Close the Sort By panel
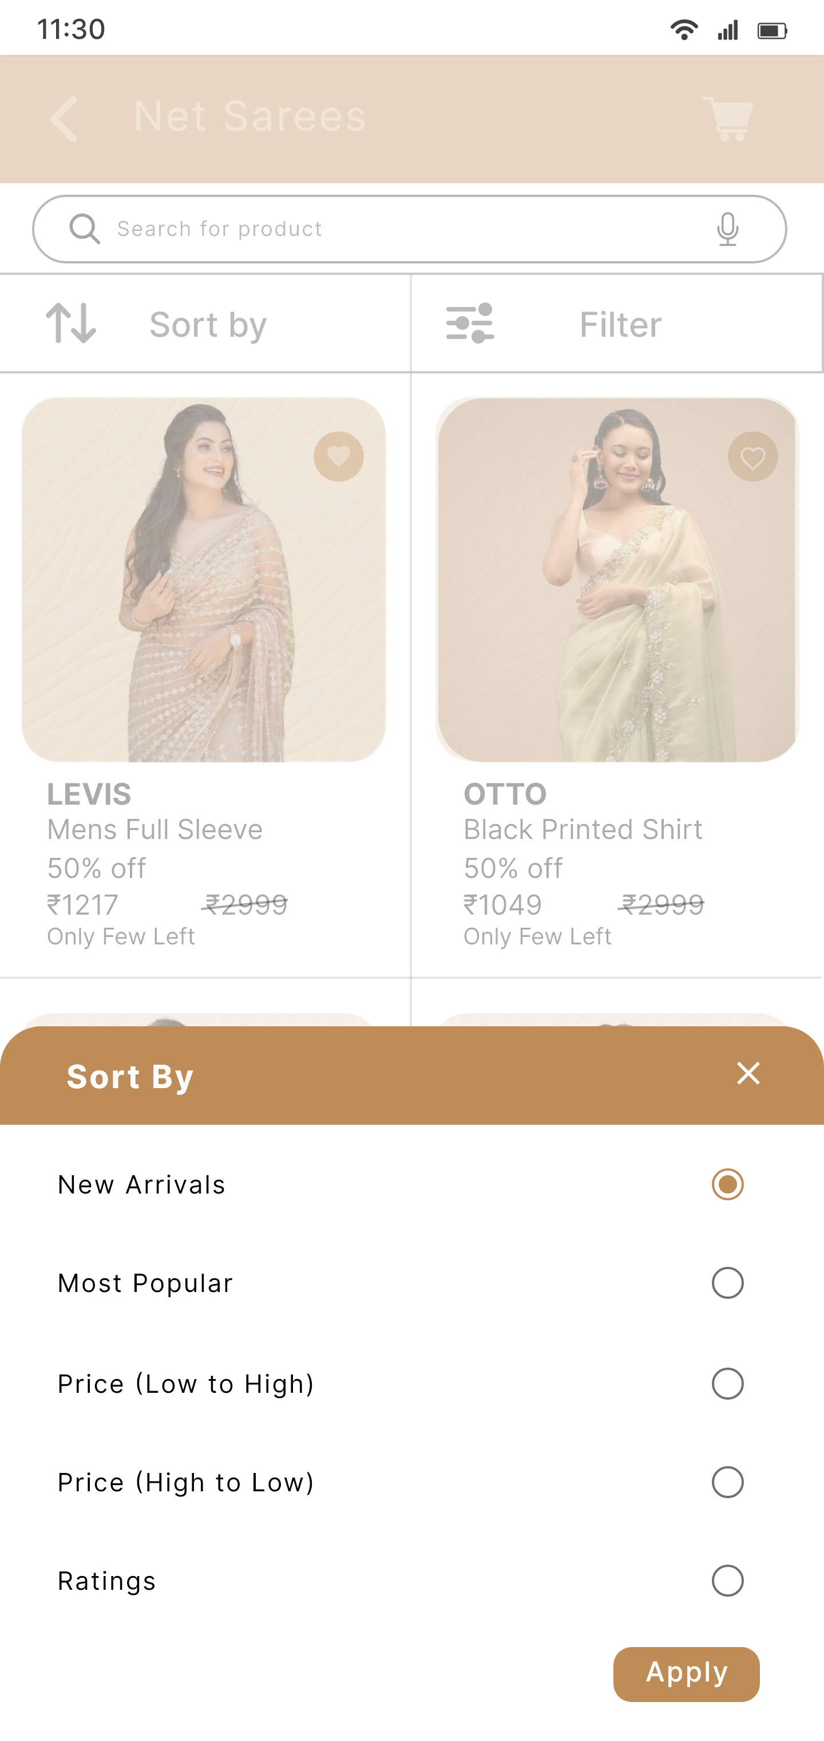 (748, 1073)
